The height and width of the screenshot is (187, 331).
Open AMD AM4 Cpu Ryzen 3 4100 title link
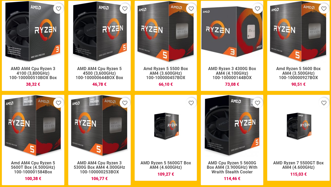(33, 73)
